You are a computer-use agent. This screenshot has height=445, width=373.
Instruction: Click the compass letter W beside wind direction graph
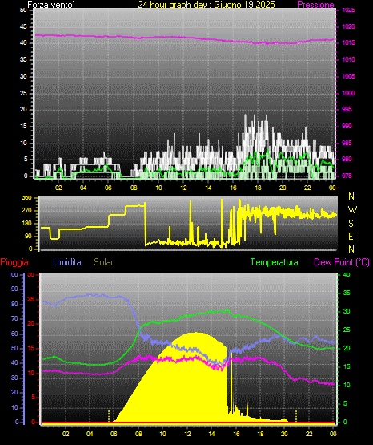tap(352, 210)
